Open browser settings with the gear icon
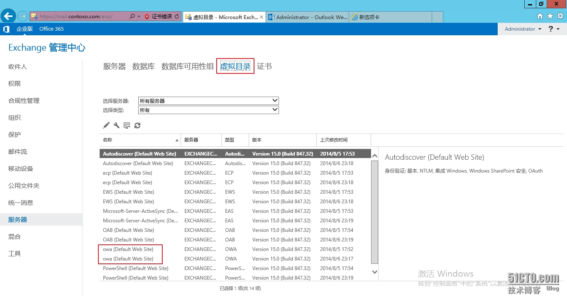Screen dimensions: 567x302 pos(560,16)
